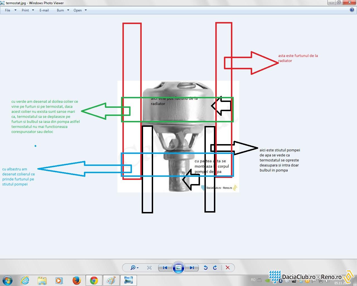Launch Internet Explorer from taskbar

click(x=25, y=280)
